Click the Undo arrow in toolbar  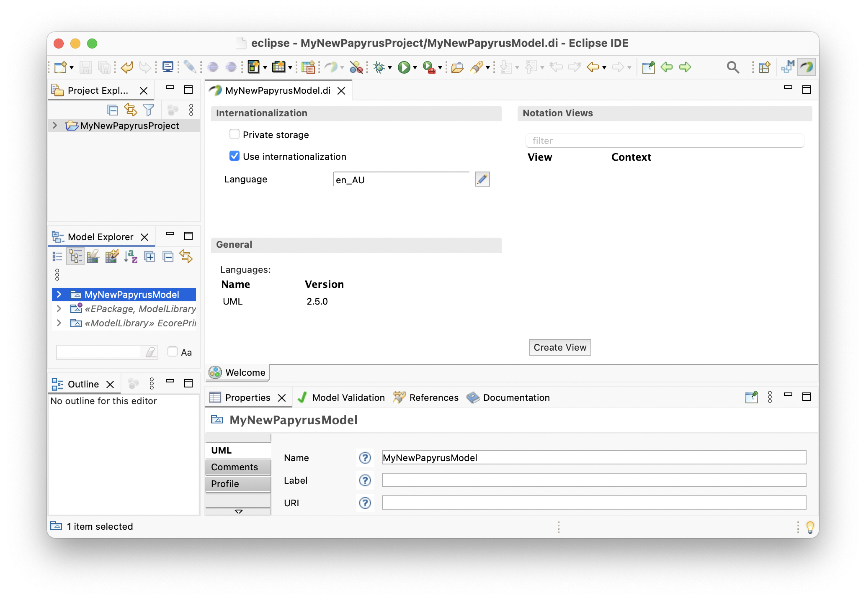[126, 67]
